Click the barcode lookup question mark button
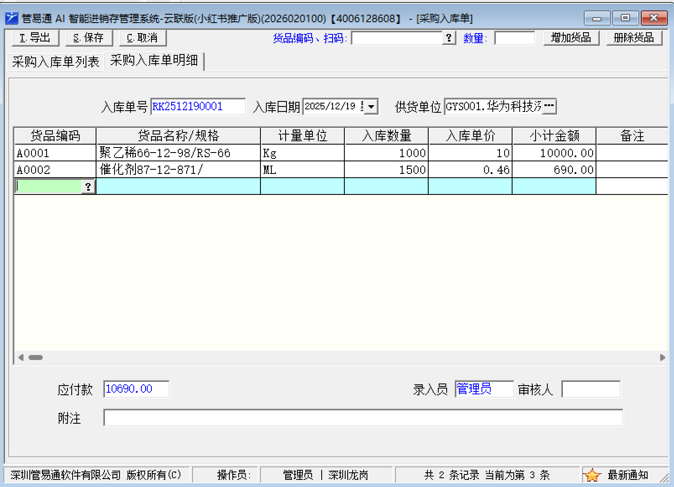The width and height of the screenshot is (674, 487). click(x=449, y=38)
